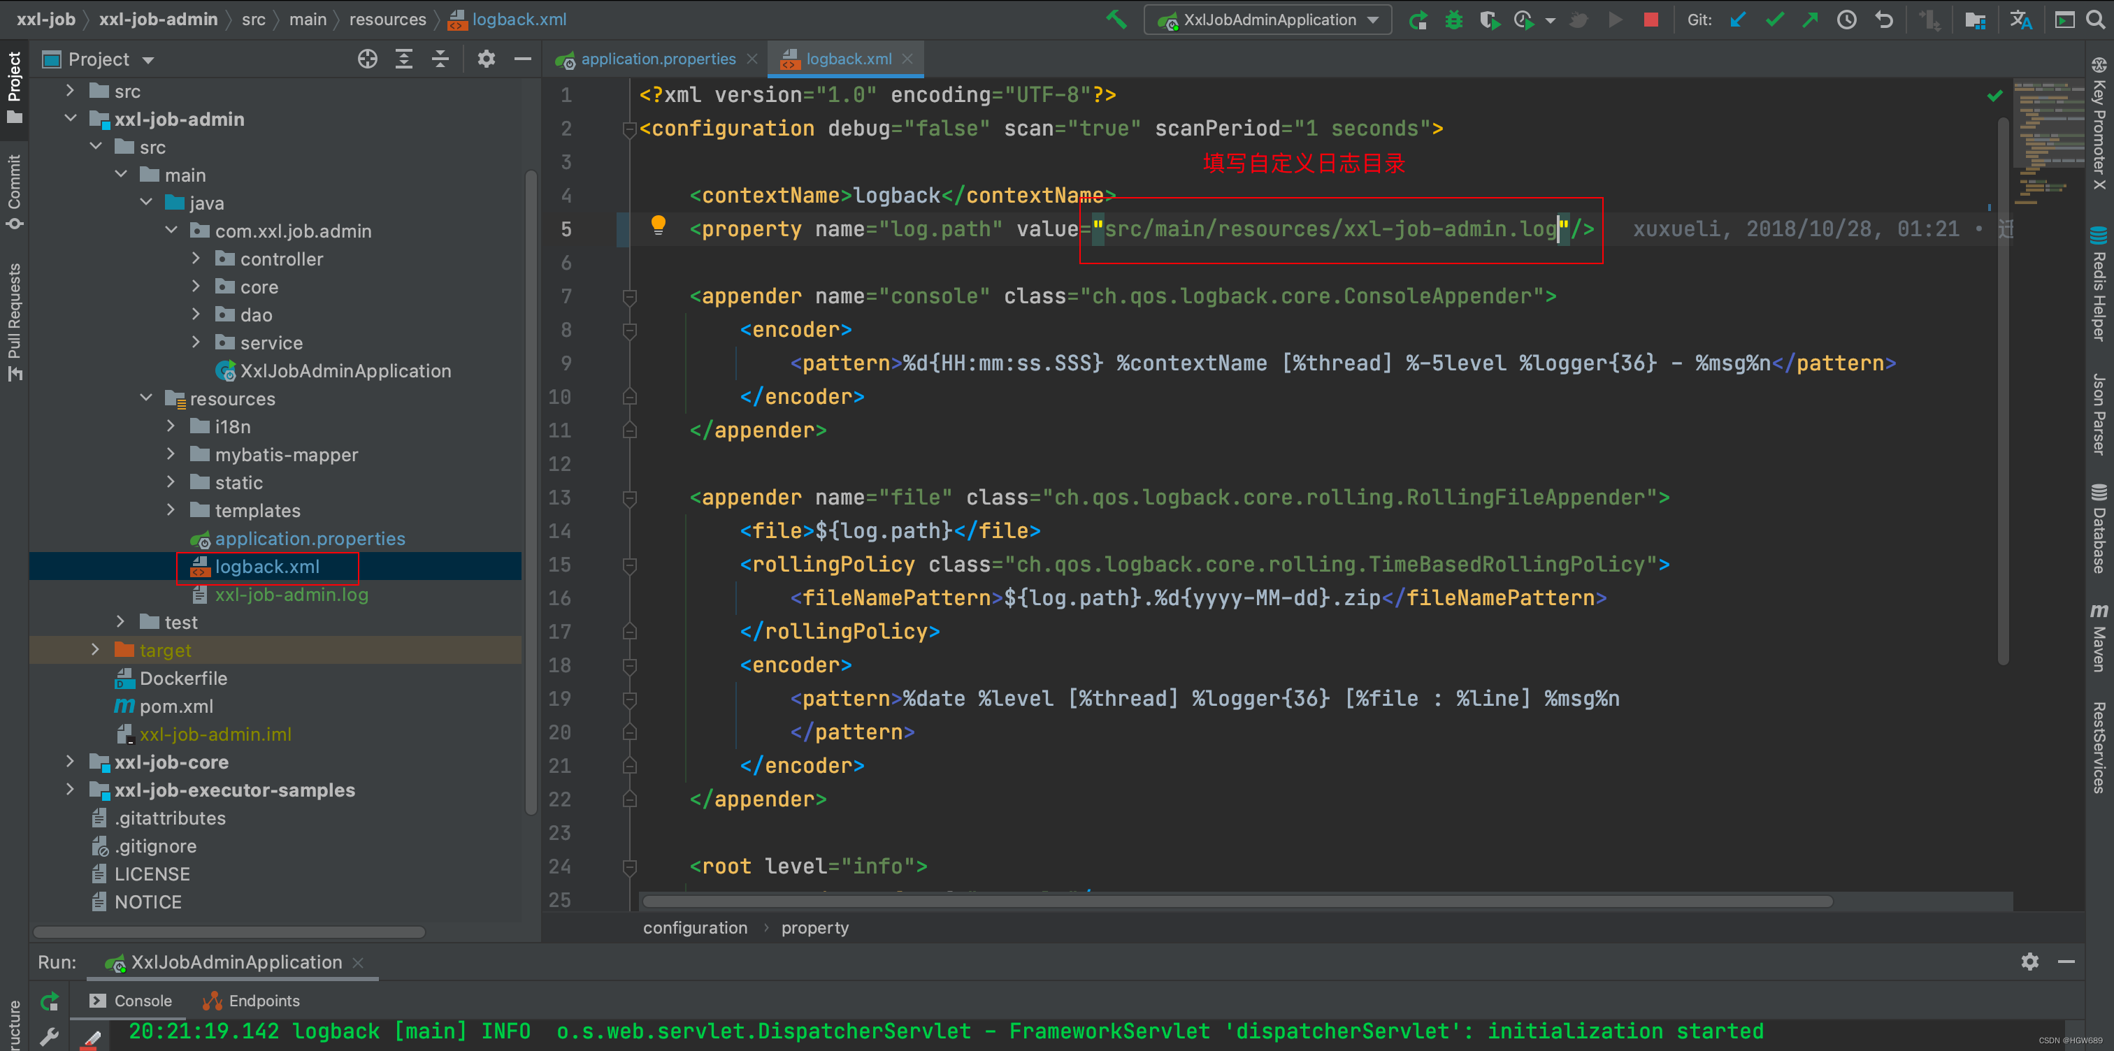Viewport: 2114px width, 1051px height.
Task: Open Project panel settings gear
Action: [x=487, y=59]
